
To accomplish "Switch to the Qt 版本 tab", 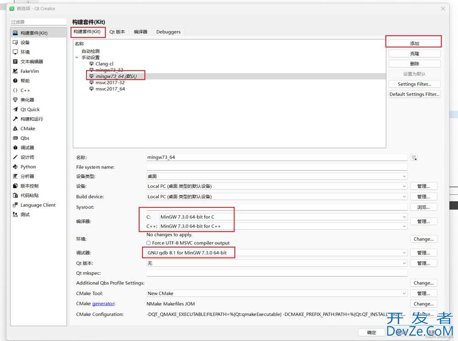I will [117, 32].
